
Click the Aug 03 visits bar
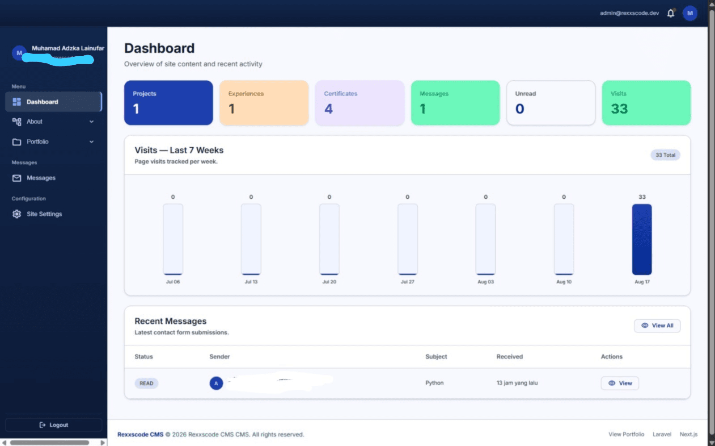[x=486, y=239]
